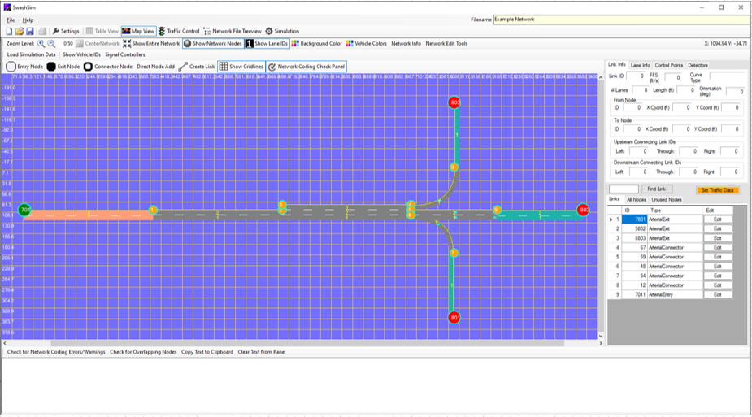Select link ID 48 cell
This screenshot has width=752, height=417.
point(634,267)
